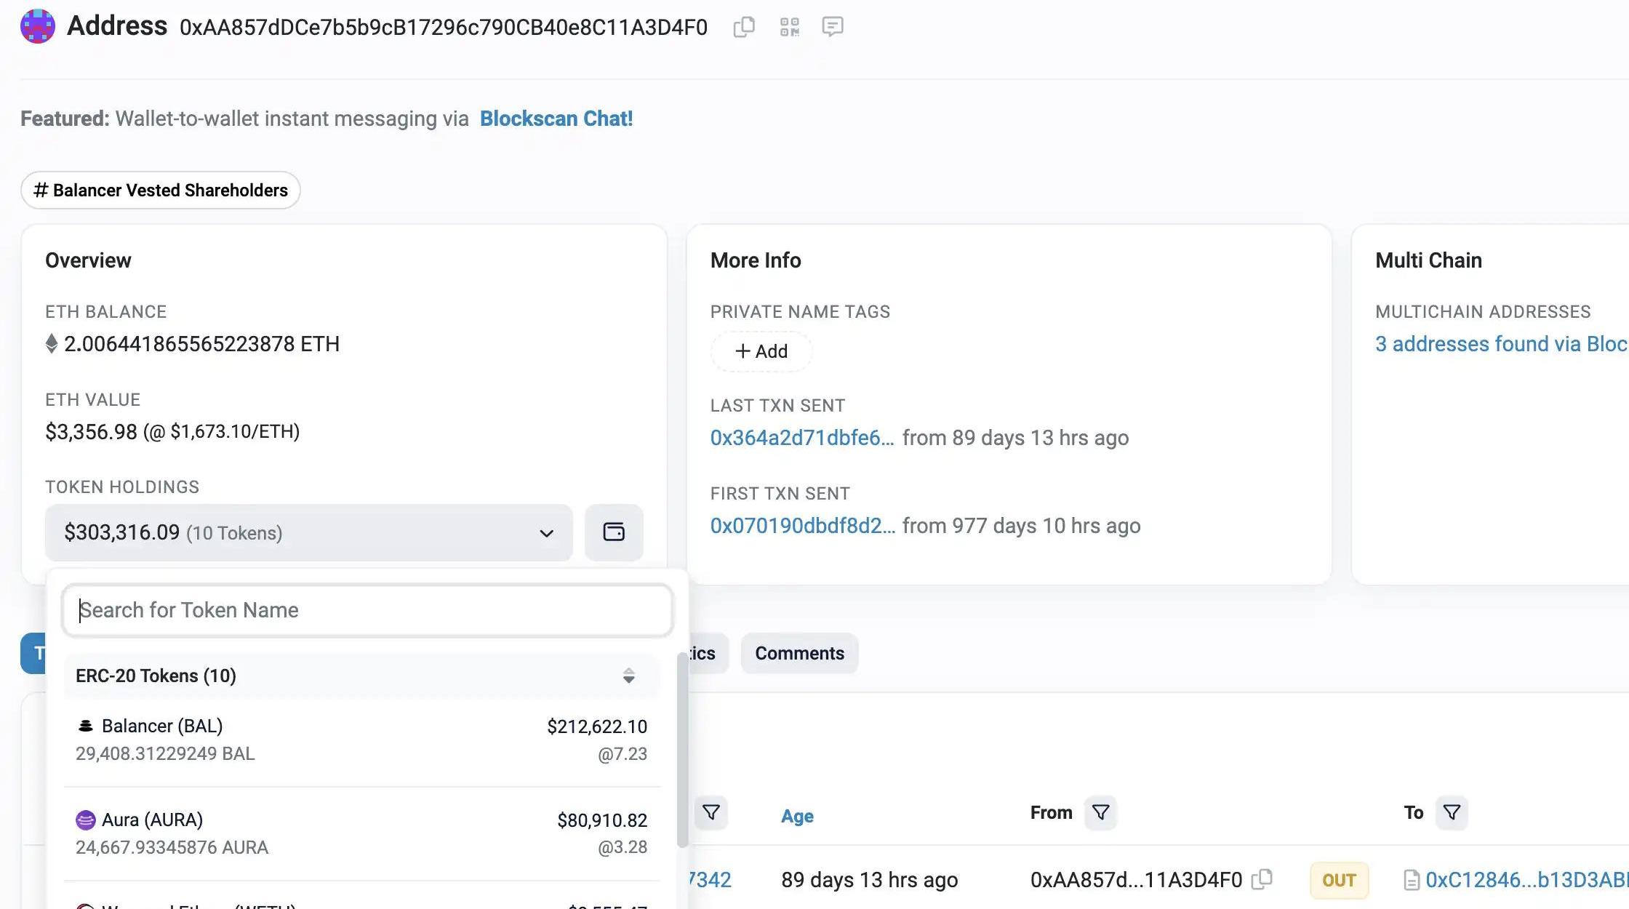The height and width of the screenshot is (909, 1629).
Task: Click the Balancer BAL token icon
Action: [85, 726]
